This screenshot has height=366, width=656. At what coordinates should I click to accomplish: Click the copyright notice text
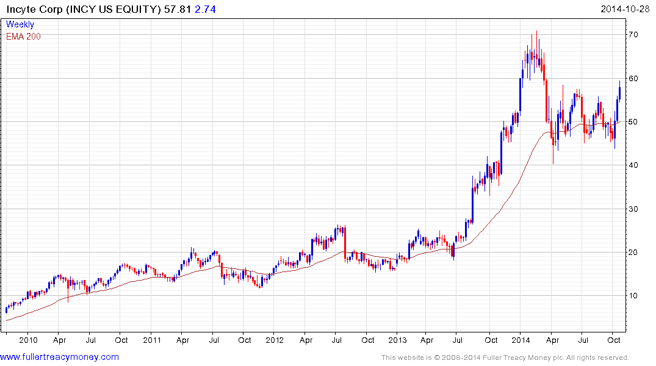tap(505, 357)
